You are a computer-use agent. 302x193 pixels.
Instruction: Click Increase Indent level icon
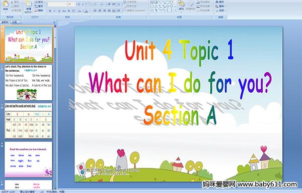(x=114, y=4)
